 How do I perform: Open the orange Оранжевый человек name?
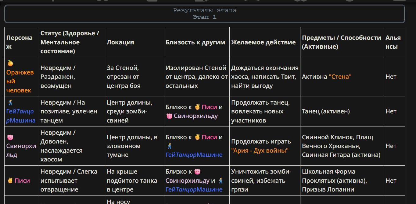20,81
